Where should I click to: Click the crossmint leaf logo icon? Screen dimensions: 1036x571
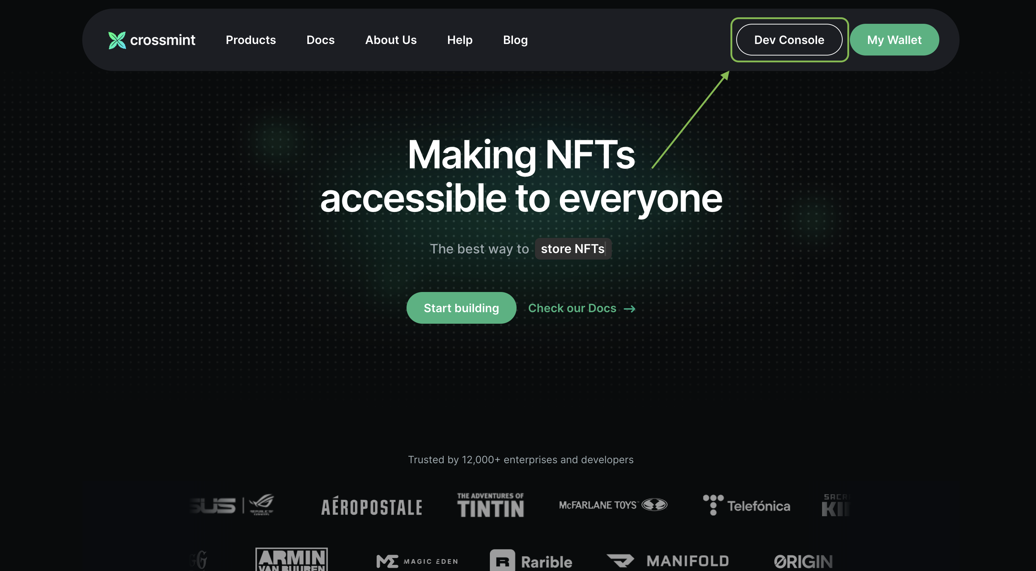tap(117, 40)
